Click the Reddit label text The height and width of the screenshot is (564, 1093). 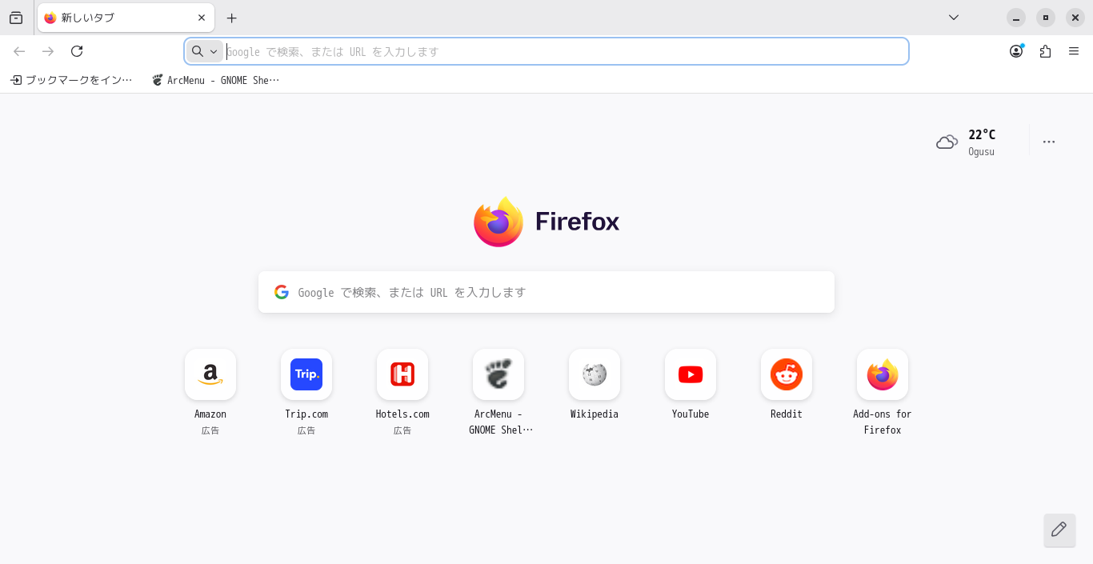(787, 414)
